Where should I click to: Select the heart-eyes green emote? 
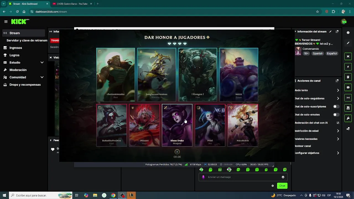(285, 169)
